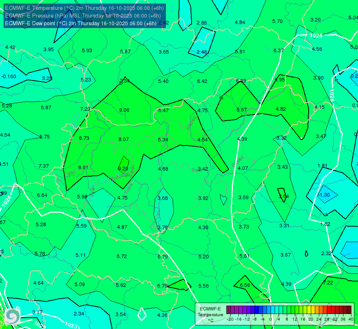
Task: Click the temperature value 5.20
Action: click(203, 257)
